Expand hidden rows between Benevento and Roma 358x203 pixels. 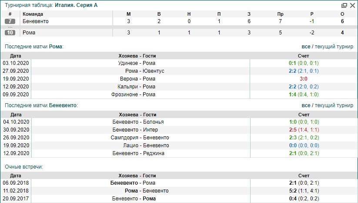(10, 27)
